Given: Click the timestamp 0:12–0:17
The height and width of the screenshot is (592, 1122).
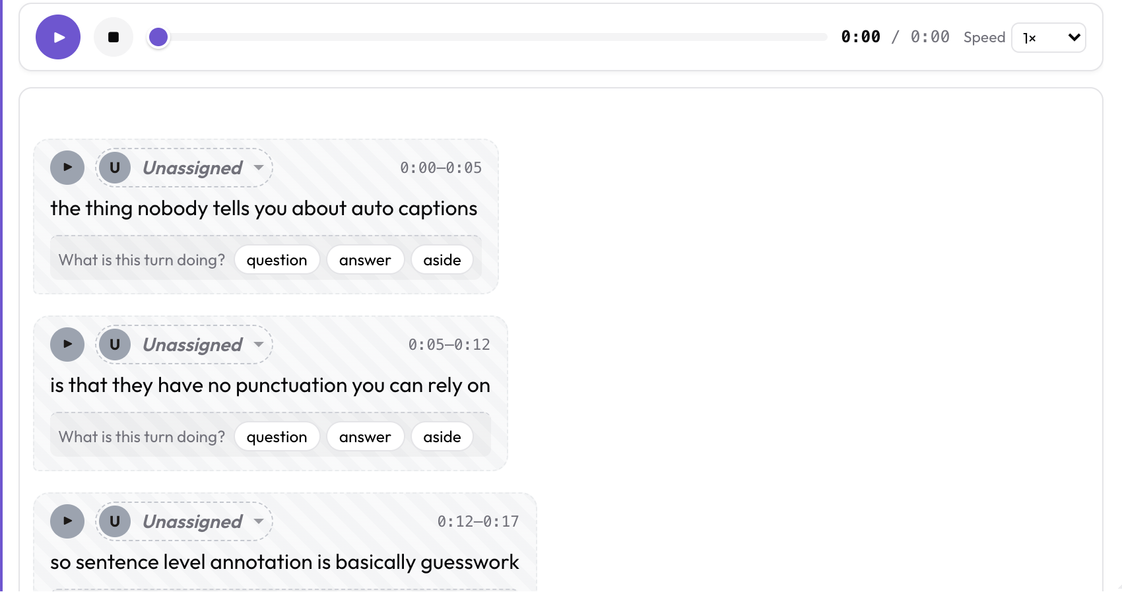Looking at the screenshot, I should point(478,521).
